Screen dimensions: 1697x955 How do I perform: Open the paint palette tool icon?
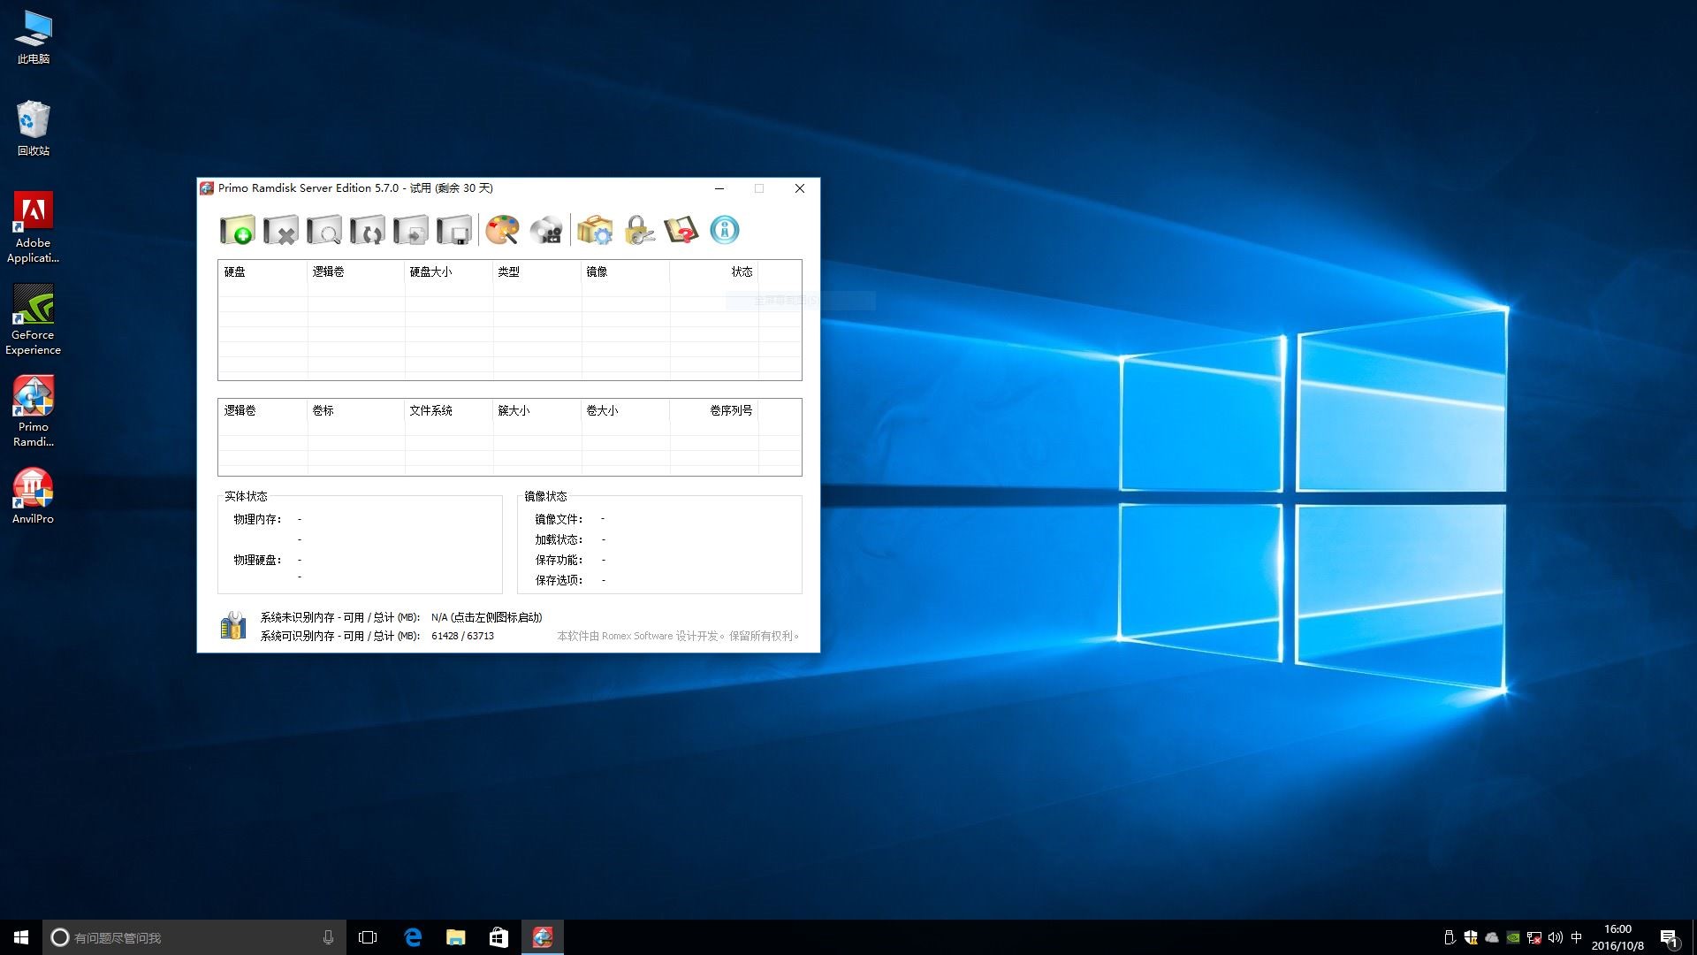click(x=503, y=231)
